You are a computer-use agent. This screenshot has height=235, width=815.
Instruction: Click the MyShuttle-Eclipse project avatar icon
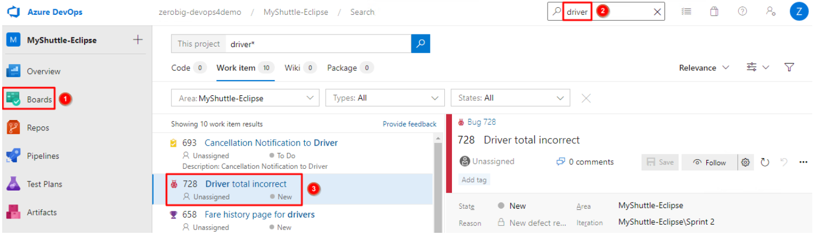pos(13,40)
